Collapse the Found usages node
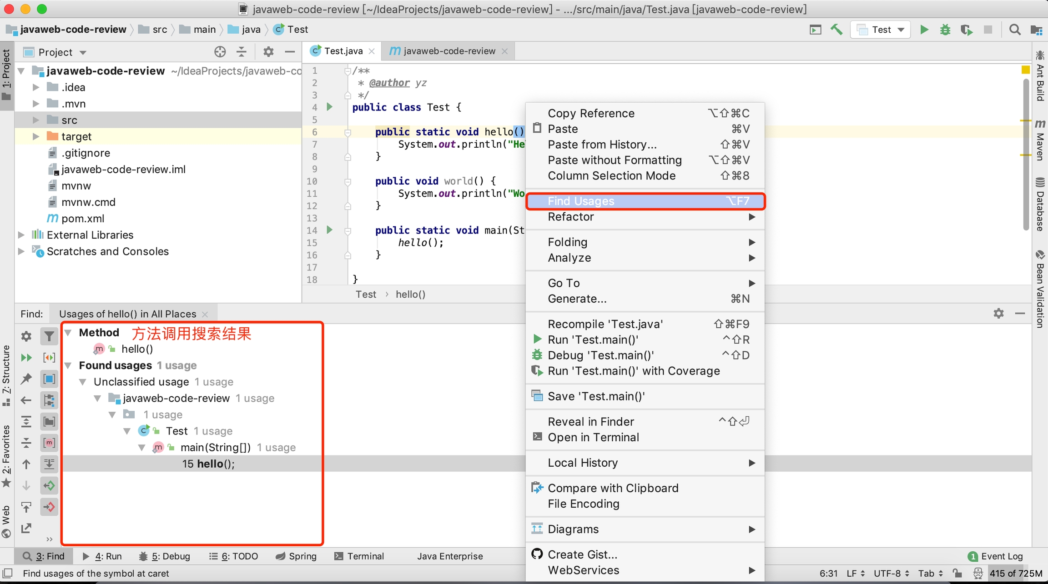1048x584 pixels. (68, 365)
